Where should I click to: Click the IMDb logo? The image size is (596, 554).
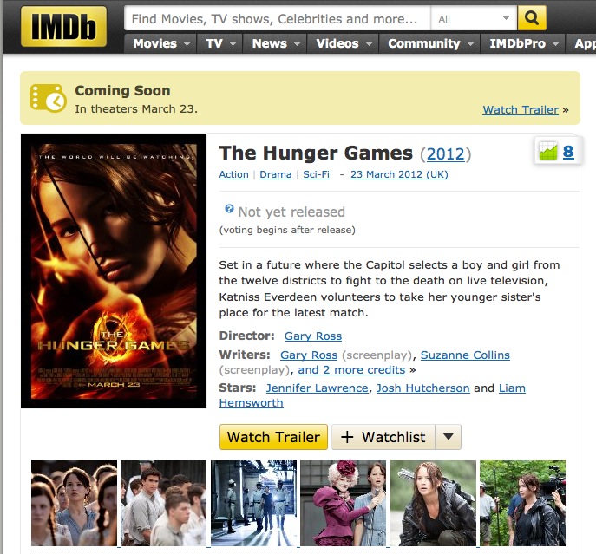tap(64, 26)
